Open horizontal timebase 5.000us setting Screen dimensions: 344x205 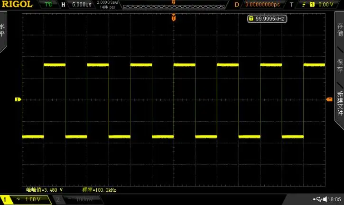point(82,4)
